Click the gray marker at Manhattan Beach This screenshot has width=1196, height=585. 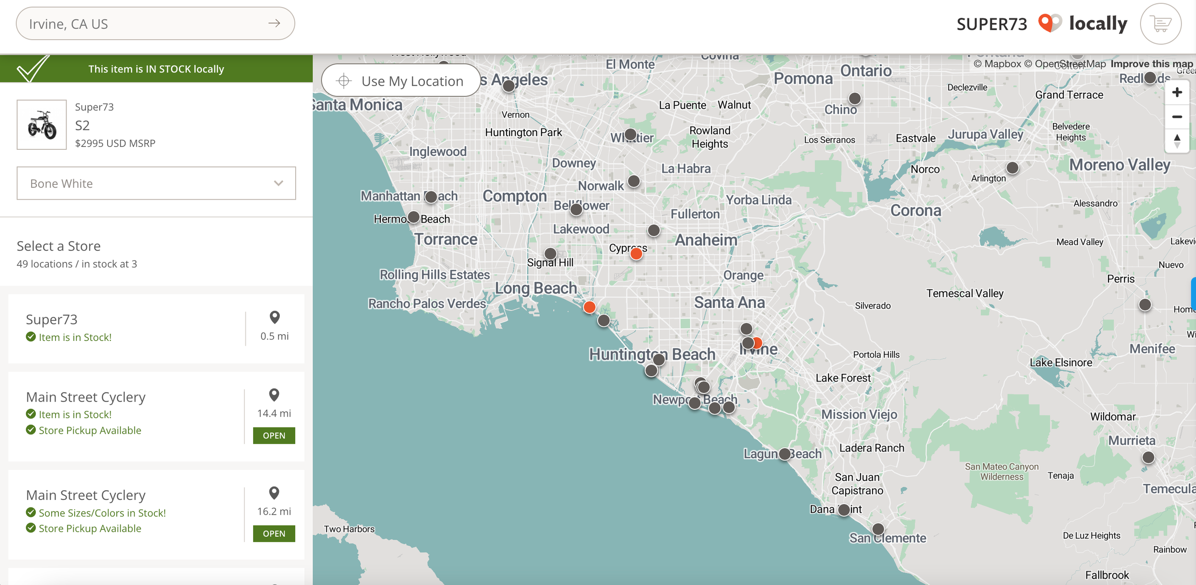(431, 197)
